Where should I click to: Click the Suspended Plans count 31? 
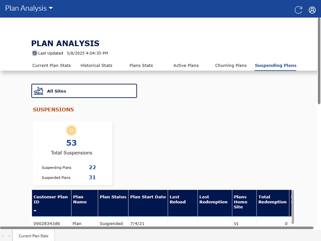(x=92, y=177)
